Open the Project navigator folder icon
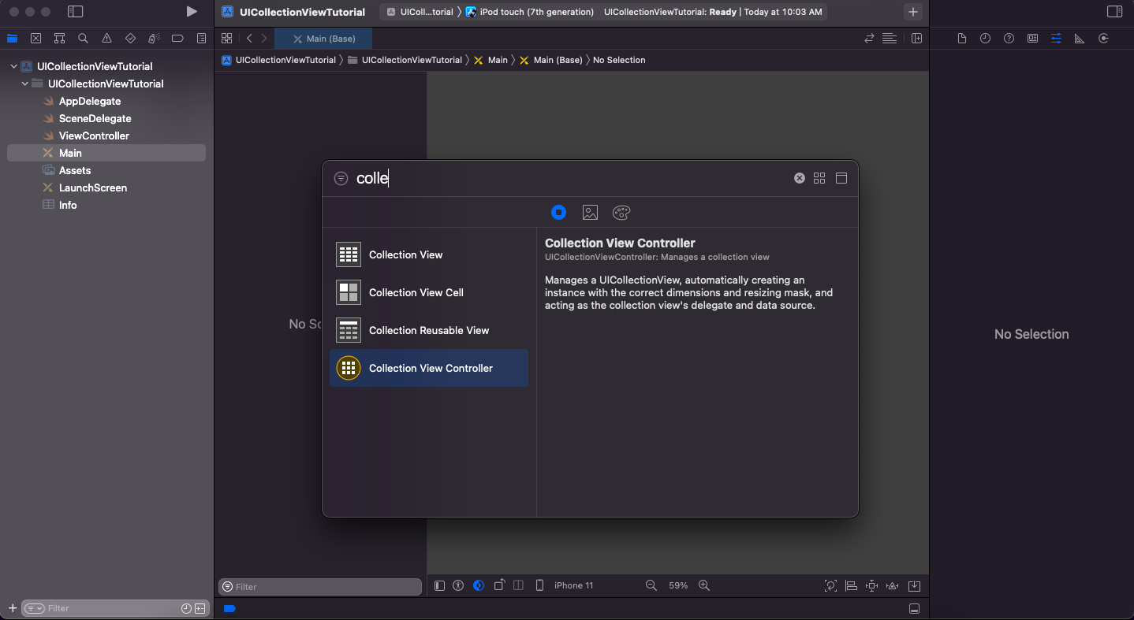This screenshot has height=620, width=1134. pyautogui.click(x=12, y=38)
